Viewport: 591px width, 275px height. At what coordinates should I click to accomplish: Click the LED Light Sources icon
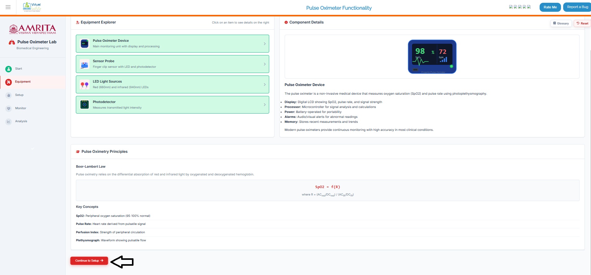[x=85, y=84]
